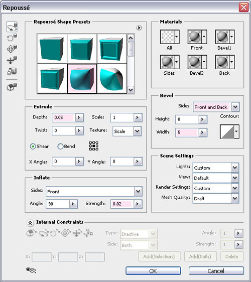
Task: Click the bevel Height slider arrow
Action: (x=203, y=119)
